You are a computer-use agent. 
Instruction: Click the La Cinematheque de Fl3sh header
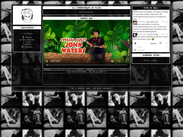click(x=86, y=8)
